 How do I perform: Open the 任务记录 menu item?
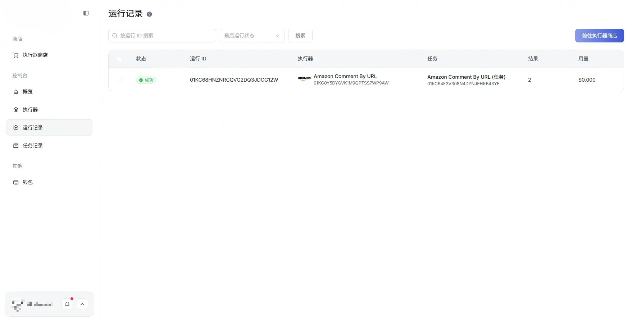pyautogui.click(x=33, y=146)
